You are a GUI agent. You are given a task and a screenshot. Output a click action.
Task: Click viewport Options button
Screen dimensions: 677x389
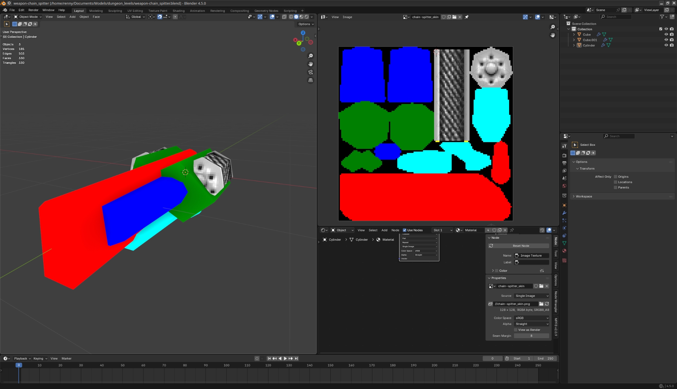[x=306, y=24]
